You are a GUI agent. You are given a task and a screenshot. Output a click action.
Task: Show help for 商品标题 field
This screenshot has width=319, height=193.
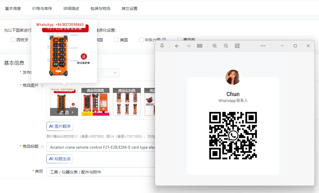(x=42, y=147)
